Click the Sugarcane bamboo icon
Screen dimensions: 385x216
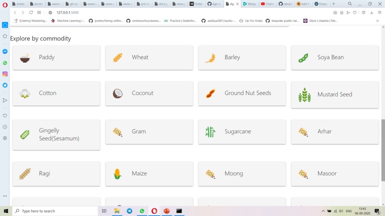[211, 132]
